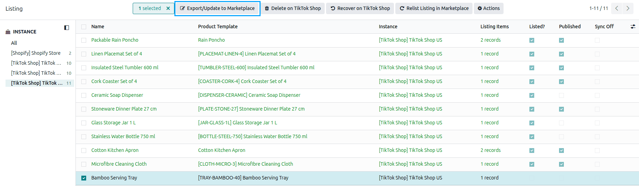Click the Instance briefcase icon
The image size is (639, 186).
pyautogui.click(x=8, y=32)
